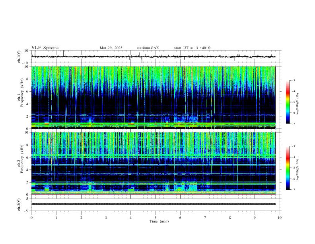Click the "station=GAK" header label
The width and height of the screenshot is (315, 244).
pos(148,48)
